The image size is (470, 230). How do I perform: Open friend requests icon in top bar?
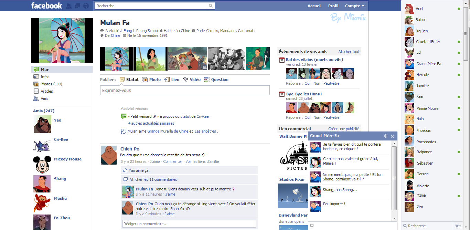[x=69, y=6]
